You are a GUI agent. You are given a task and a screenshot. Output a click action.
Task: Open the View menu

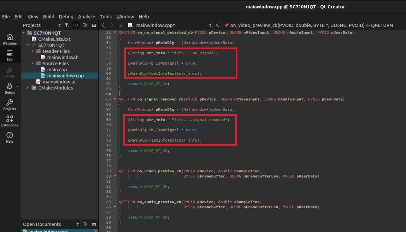[x=33, y=17]
